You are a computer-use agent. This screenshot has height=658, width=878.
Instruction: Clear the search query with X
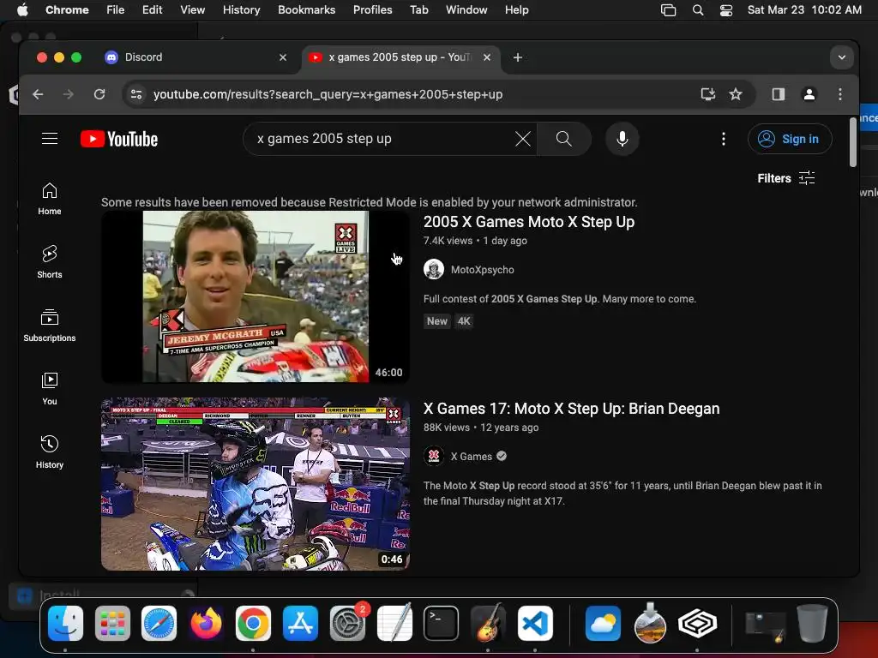click(522, 139)
